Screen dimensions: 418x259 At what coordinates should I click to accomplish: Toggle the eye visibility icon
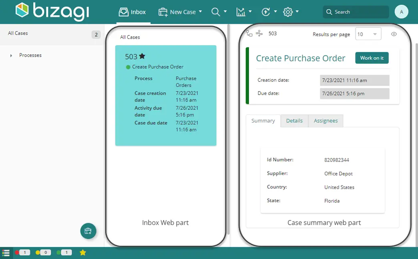point(394,34)
